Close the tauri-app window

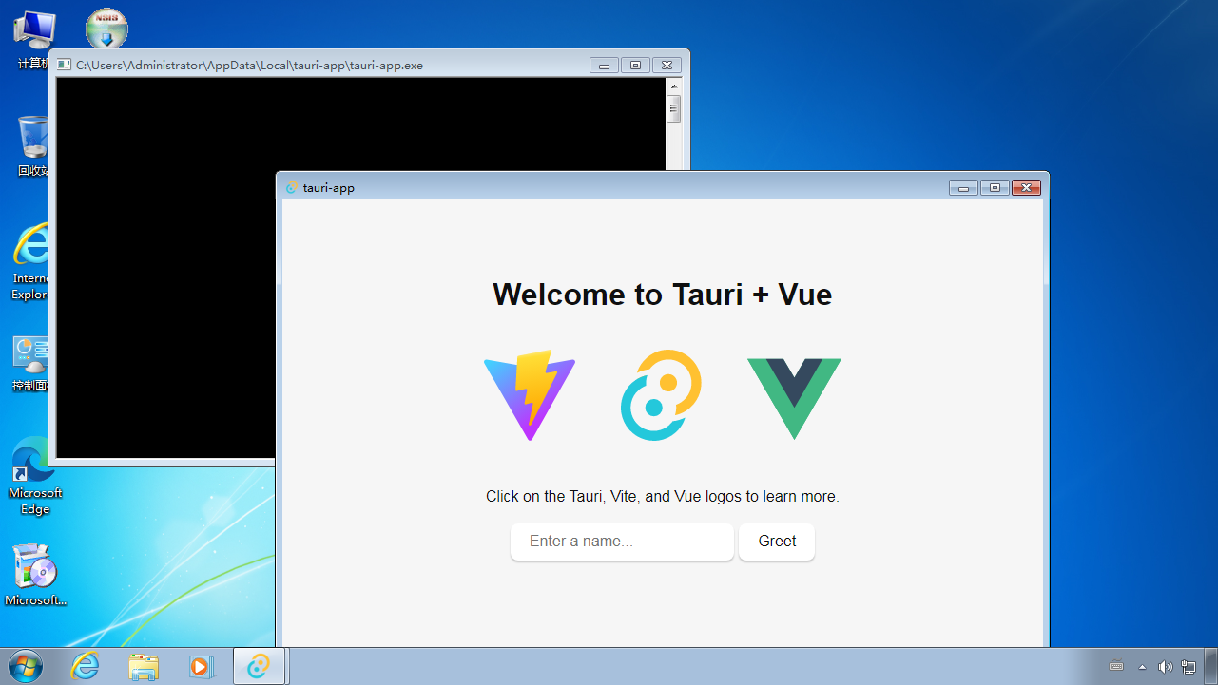click(1027, 188)
